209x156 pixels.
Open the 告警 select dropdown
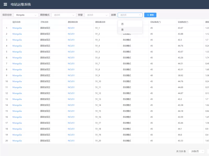(97, 15)
